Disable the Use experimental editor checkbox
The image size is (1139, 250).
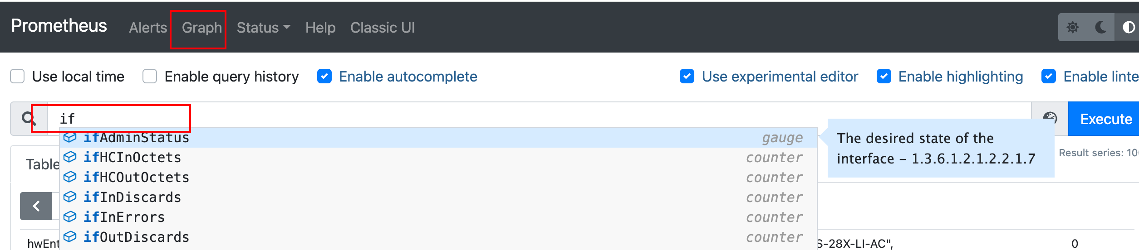click(687, 76)
